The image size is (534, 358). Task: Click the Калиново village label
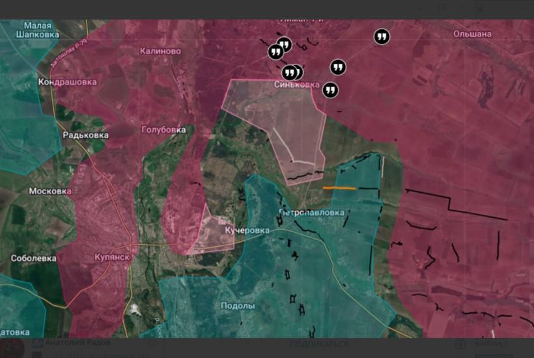[160, 51]
